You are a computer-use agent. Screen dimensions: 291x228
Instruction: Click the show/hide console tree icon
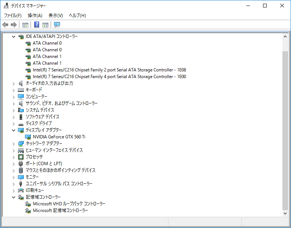[x=25, y=25]
